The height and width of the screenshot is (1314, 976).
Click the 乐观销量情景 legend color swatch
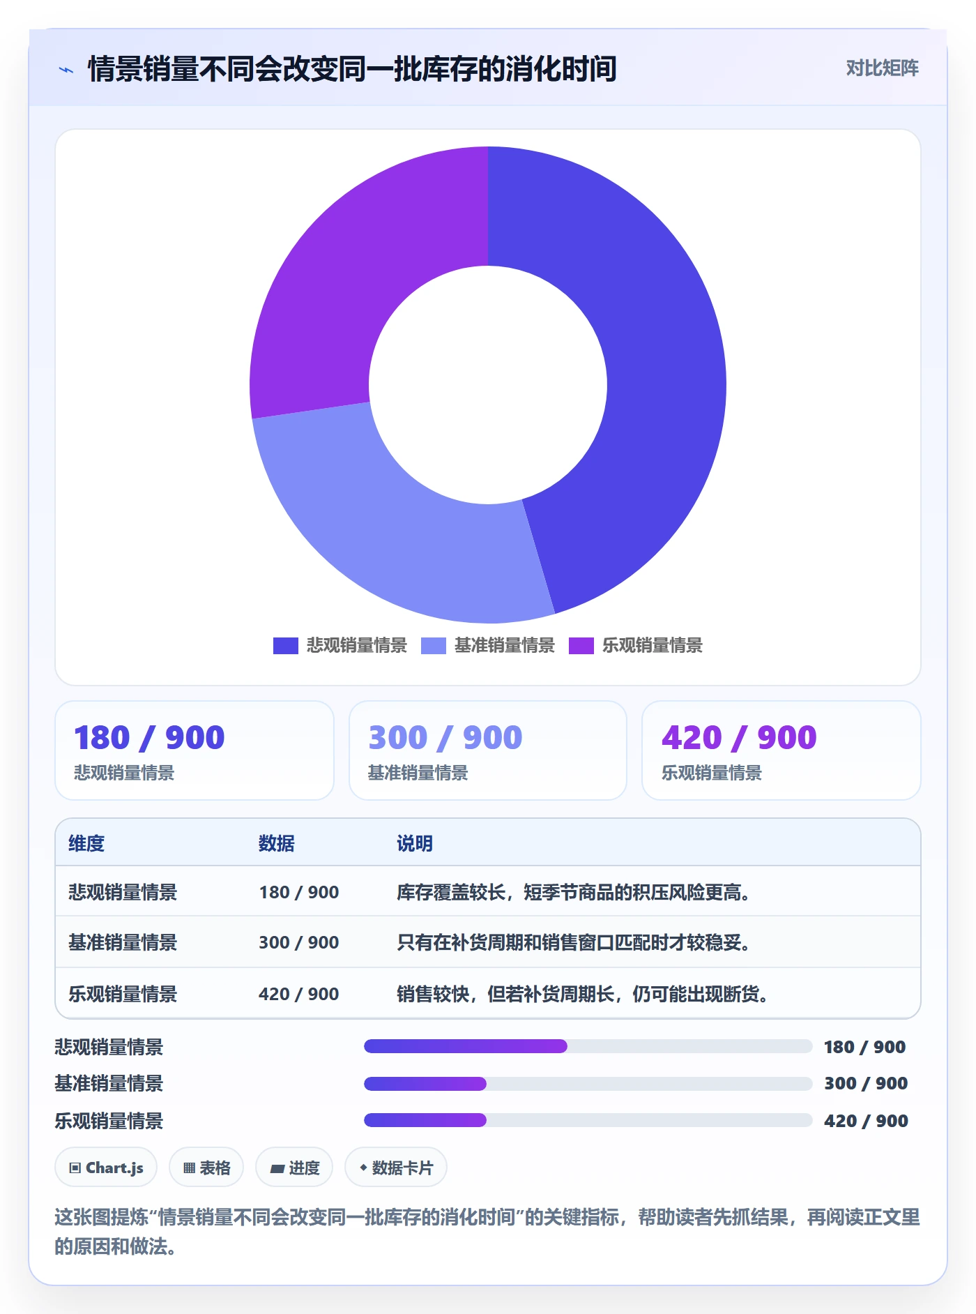tap(581, 646)
